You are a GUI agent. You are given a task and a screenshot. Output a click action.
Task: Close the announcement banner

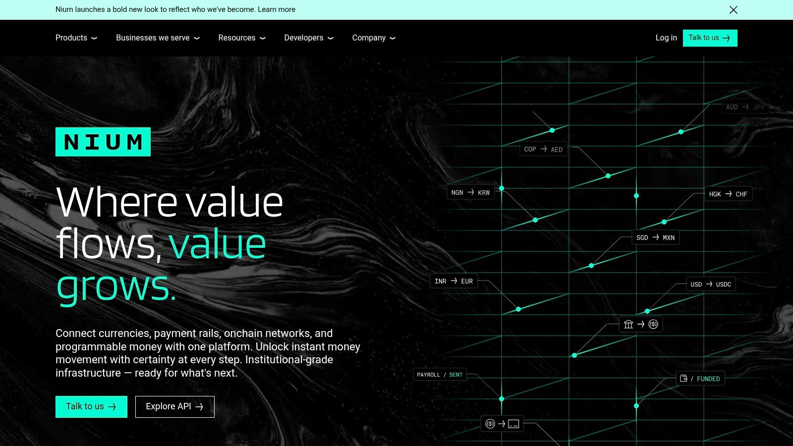pyautogui.click(x=734, y=10)
